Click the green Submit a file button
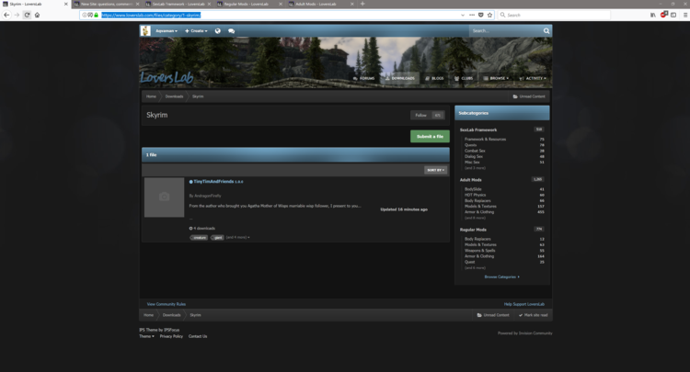The width and height of the screenshot is (690, 372). [x=430, y=137]
